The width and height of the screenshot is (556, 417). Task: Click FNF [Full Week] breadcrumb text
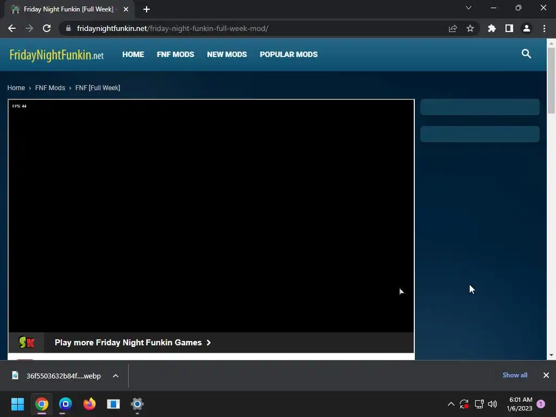(x=98, y=87)
